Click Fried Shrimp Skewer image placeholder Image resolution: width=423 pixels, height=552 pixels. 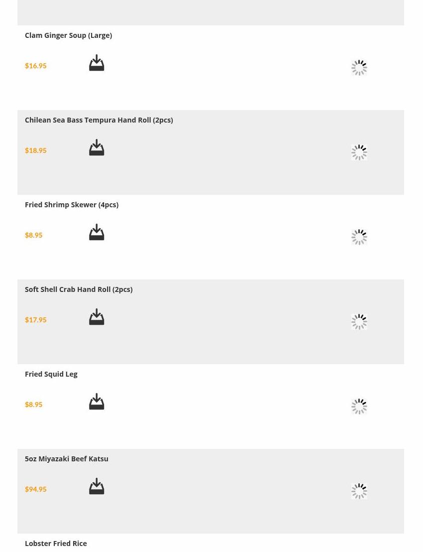tap(359, 237)
